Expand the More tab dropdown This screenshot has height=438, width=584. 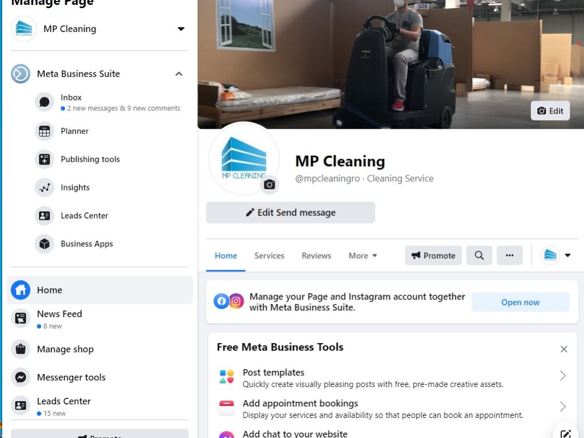tap(363, 256)
